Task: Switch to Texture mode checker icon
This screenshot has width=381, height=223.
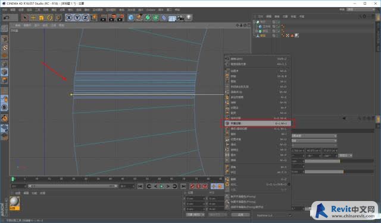Action: [4, 47]
